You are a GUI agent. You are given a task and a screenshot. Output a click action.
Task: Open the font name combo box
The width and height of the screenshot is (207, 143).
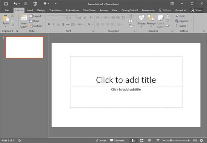(57, 18)
